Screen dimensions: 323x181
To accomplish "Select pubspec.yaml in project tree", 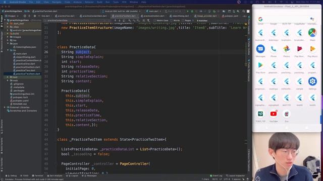I will point(21,101).
